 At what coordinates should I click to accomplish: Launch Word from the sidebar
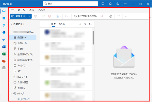tap(4, 47)
